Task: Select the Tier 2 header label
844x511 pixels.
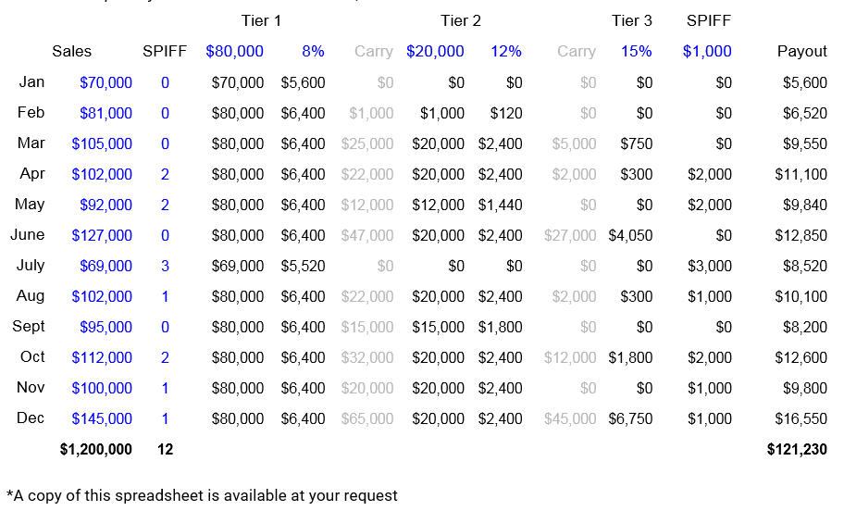Action: point(461,20)
